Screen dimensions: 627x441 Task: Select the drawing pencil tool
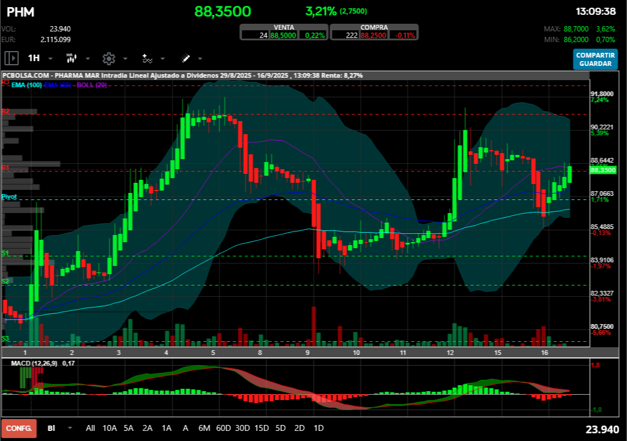point(185,59)
